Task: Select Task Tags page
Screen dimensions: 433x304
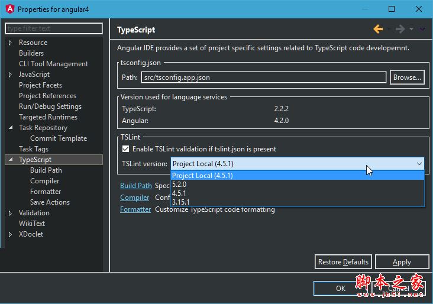Action: coord(33,149)
